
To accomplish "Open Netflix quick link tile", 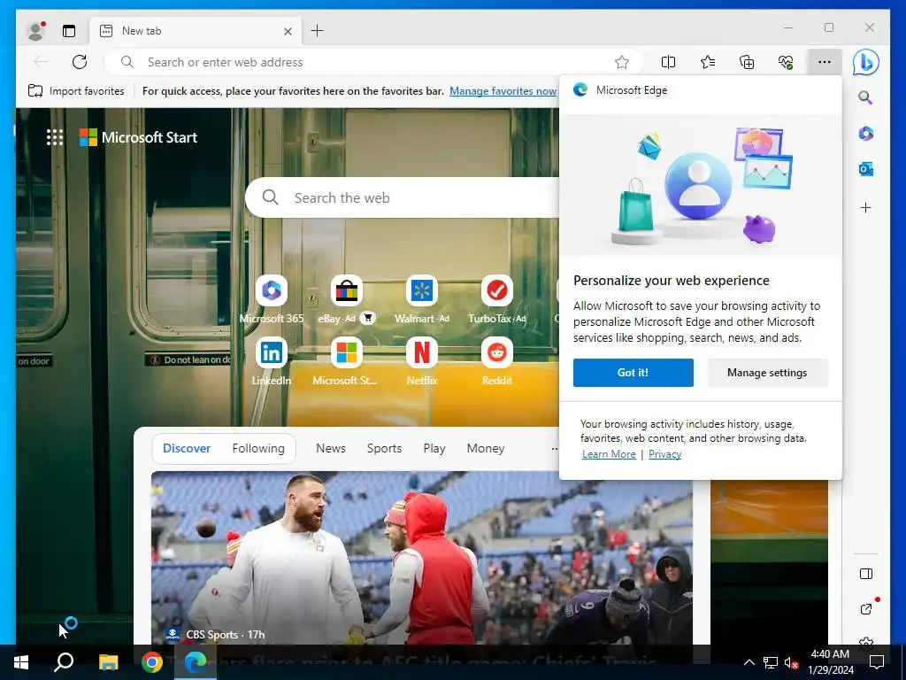I will tap(422, 361).
